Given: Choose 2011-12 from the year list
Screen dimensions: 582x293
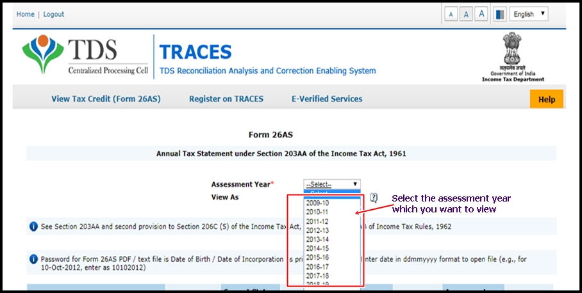Looking at the screenshot, I should pyautogui.click(x=332, y=221).
